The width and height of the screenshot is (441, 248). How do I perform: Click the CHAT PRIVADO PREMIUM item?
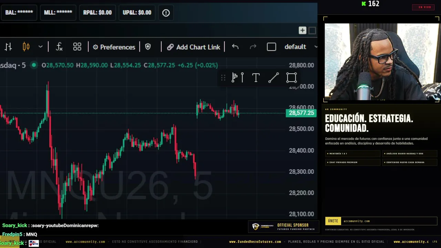coord(352,162)
